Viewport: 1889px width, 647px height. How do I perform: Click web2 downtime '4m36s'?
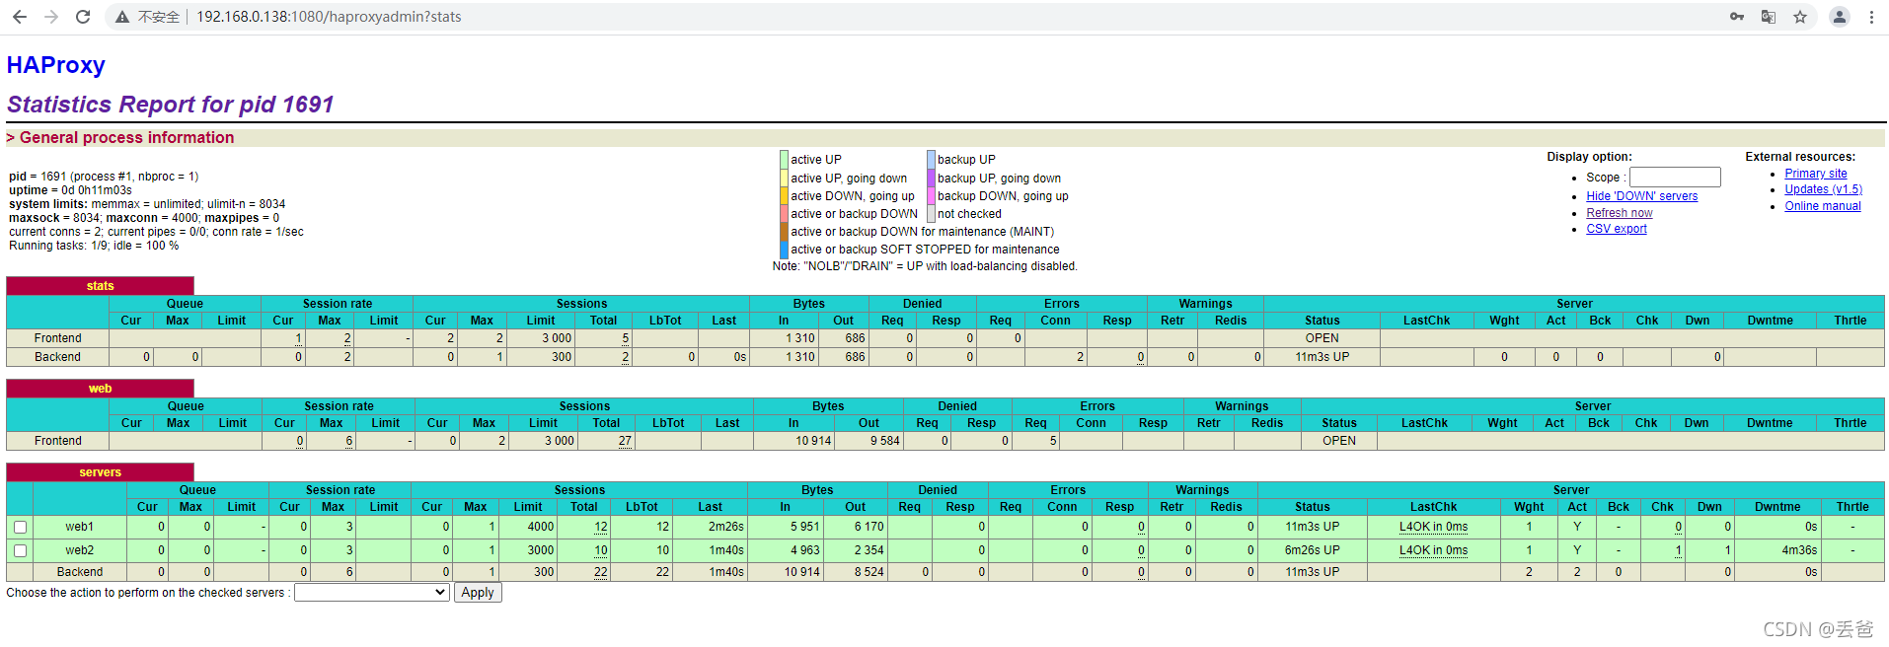(1799, 550)
